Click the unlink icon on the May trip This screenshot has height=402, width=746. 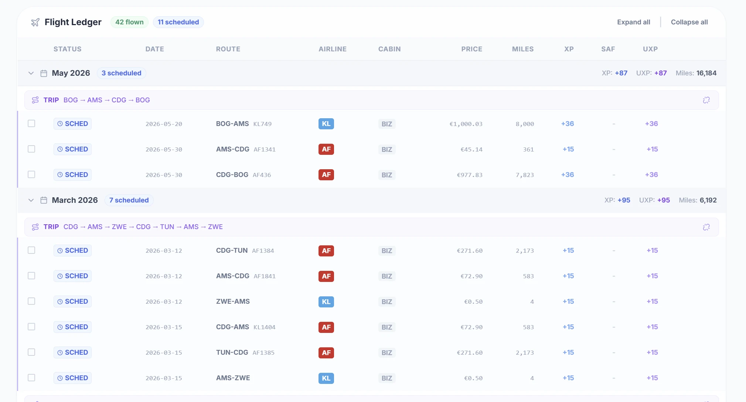tap(707, 100)
